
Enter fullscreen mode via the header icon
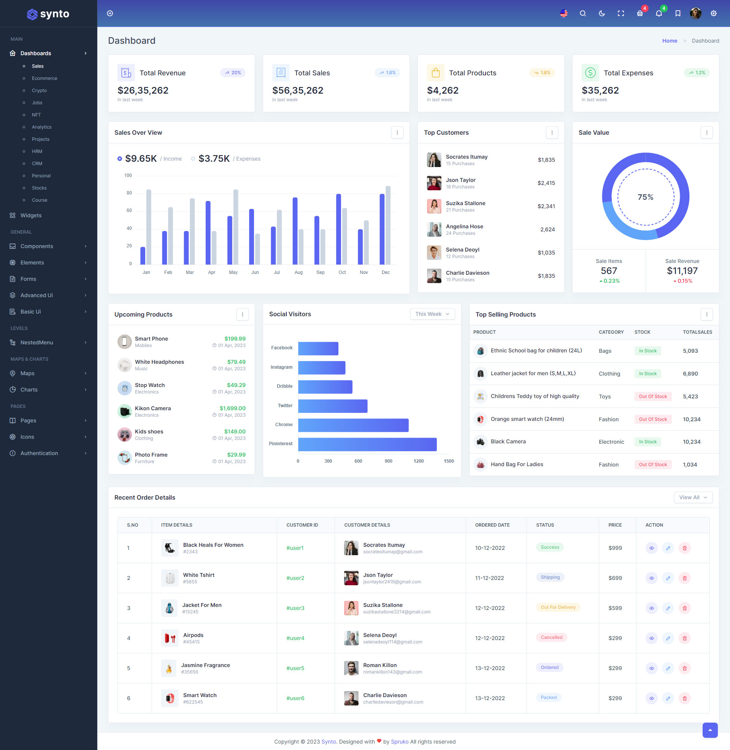click(x=621, y=13)
